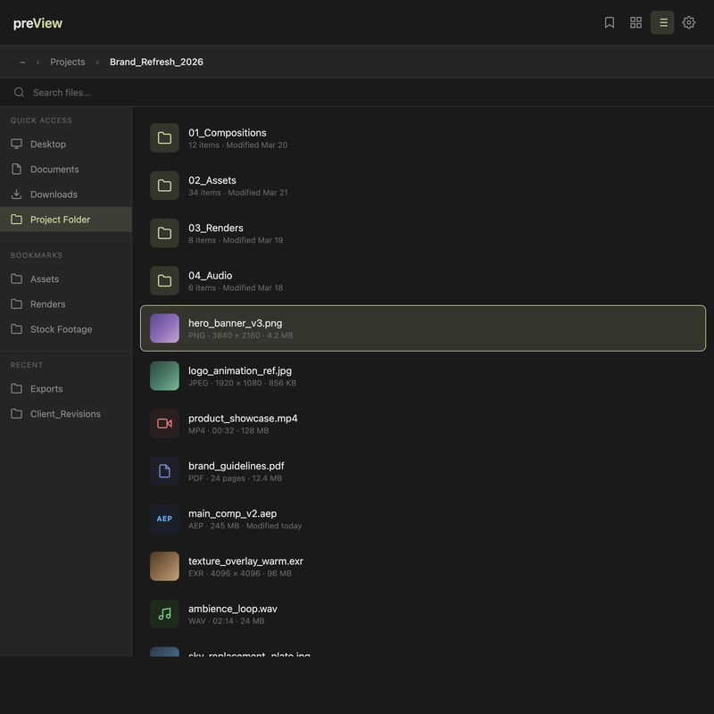Screen dimensions: 714x714
Task: Click 'PNG · 3840 × 2160 · 4.2 MB' details
Action: (x=241, y=336)
